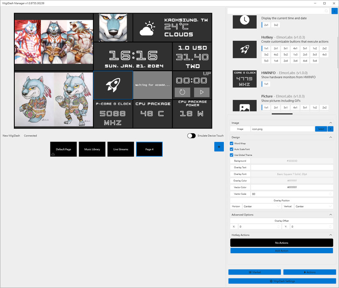The image size is (339, 288).
Task: Switch to the Live Streams page
Action: (x=121, y=149)
